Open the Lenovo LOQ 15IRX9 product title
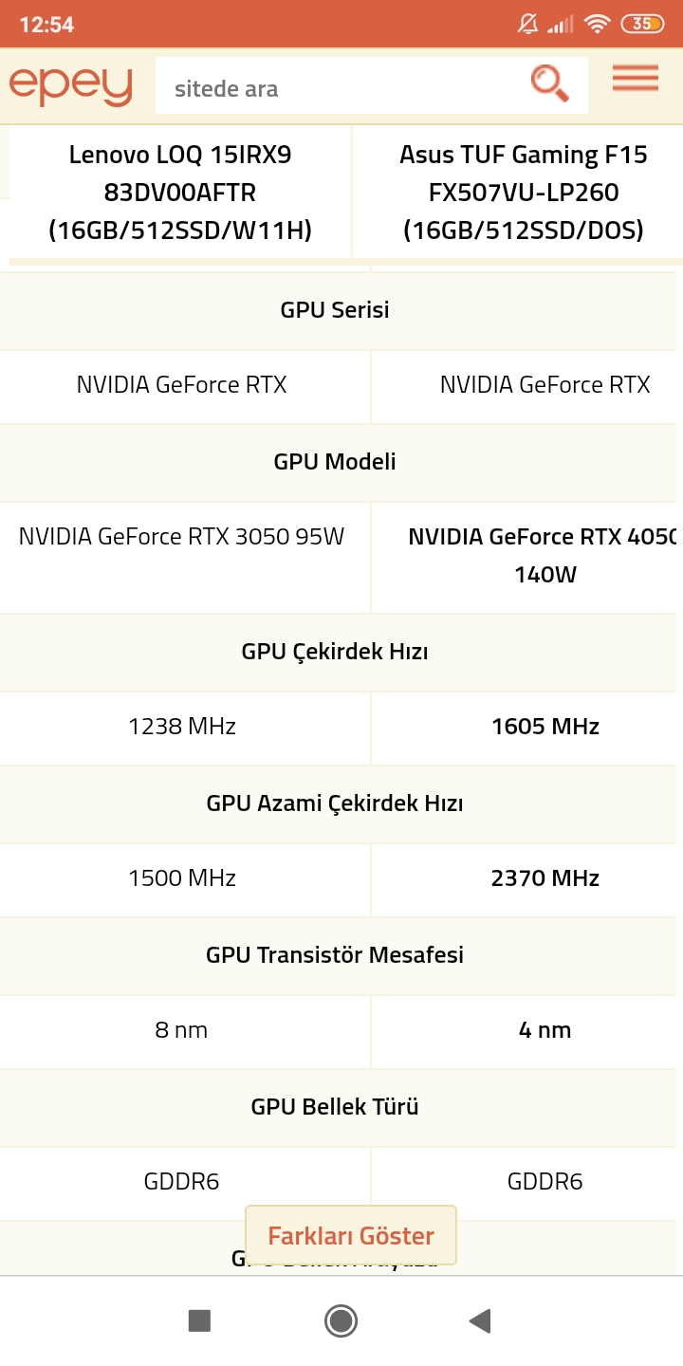 pyautogui.click(x=180, y=193)
